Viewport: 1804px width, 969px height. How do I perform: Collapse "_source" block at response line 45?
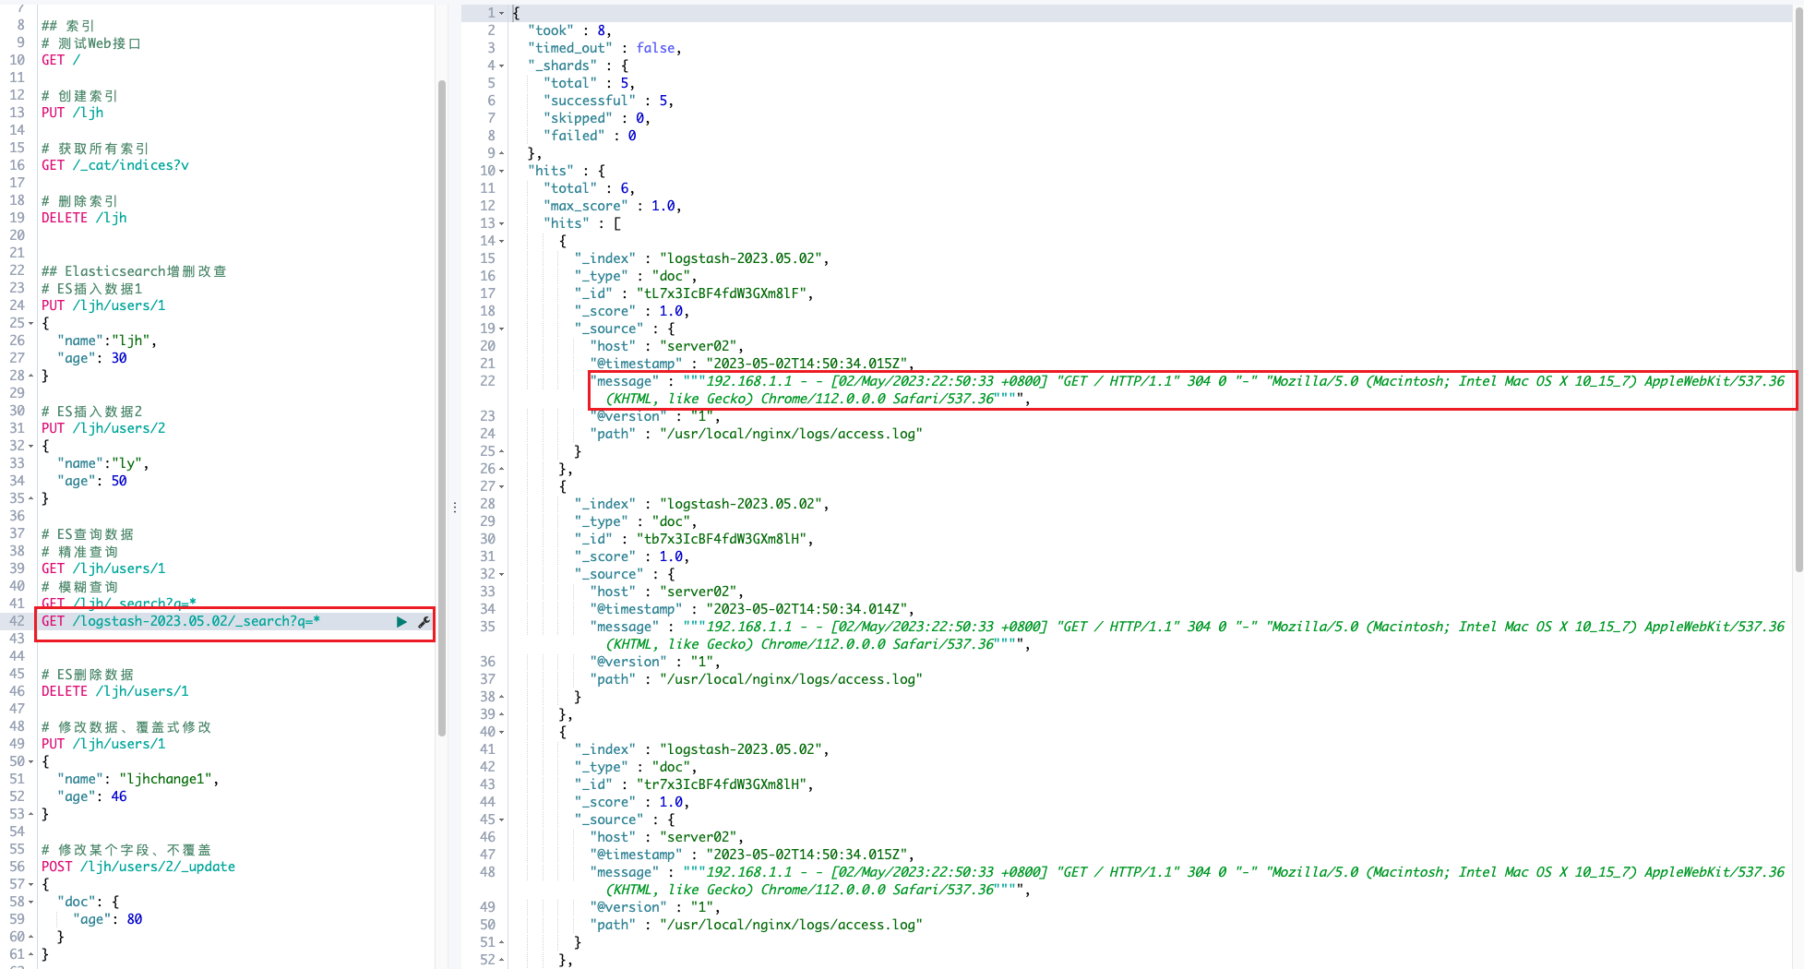click(501, 819)
